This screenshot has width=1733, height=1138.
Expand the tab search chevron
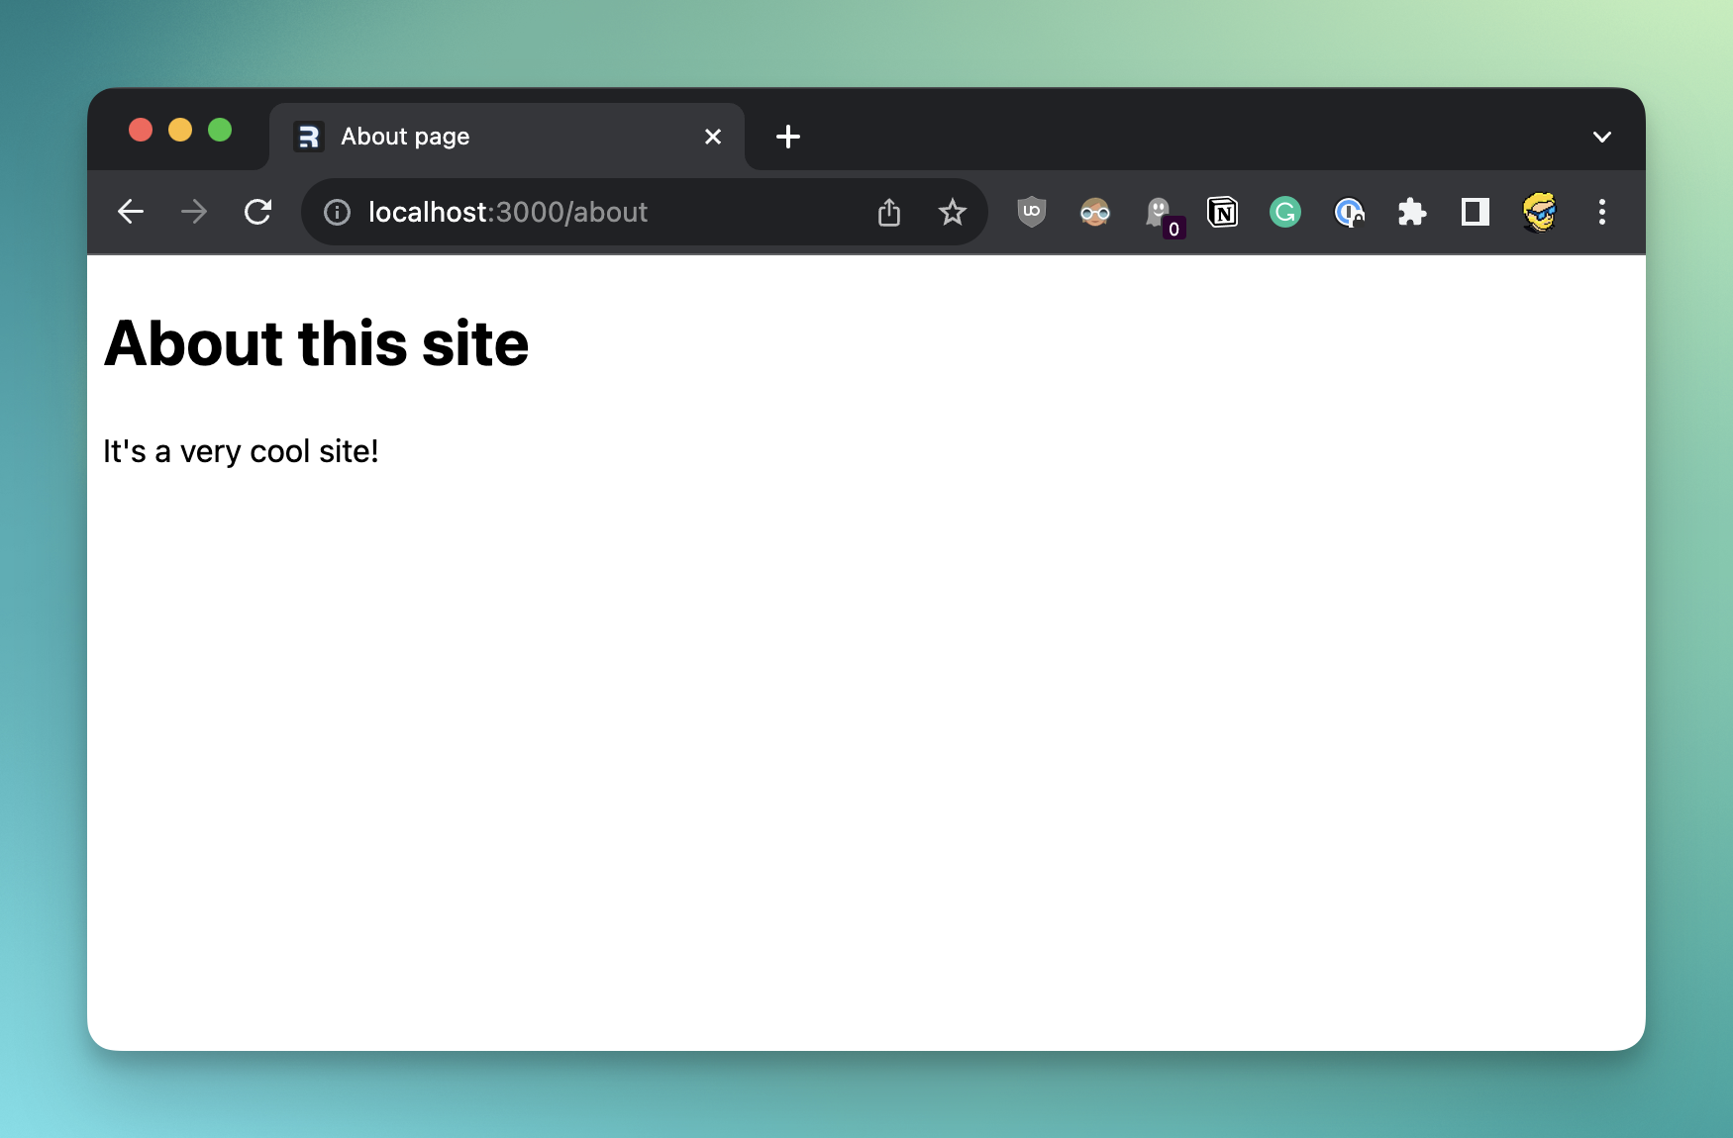pyautogui.click(x=1601, y=137)
